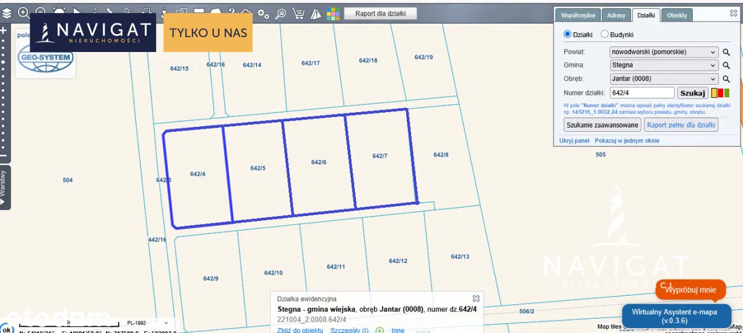The width and height of the screenshot is (743, 333).
Task: Click the Numer działki input field
Action: tap(642, 93)
